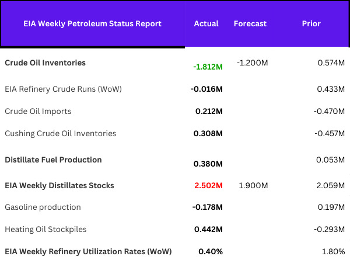Click 'EIA Refinery Crude Runs (WoW)' label

(x=63, y=89)
